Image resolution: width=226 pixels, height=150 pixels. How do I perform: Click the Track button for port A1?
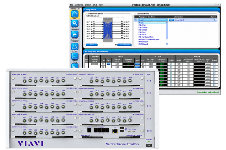click(109, 64)
